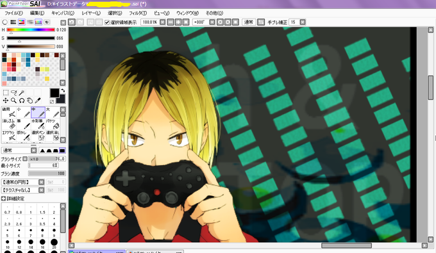Image resolution: width=436 pixels, height=253 pixels.
Task: Select the 選択消し selection eraser tool
Action: coord(53,136)
